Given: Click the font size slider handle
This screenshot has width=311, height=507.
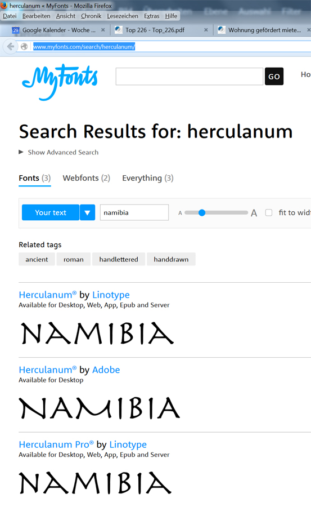Looking at the screenshot, I should tap(202, 212).
